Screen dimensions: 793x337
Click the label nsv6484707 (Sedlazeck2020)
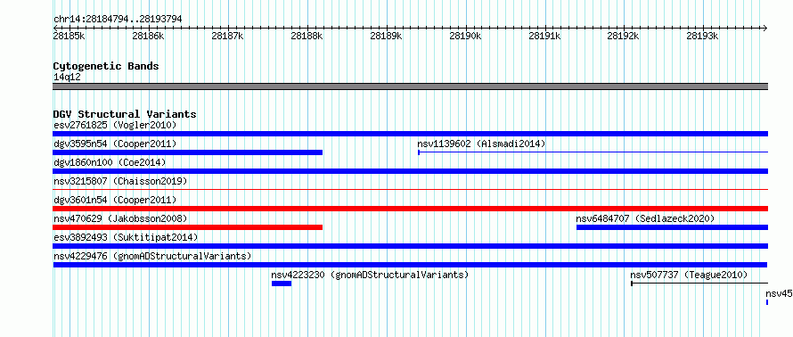pyautogui.click(x=645, y=218)
